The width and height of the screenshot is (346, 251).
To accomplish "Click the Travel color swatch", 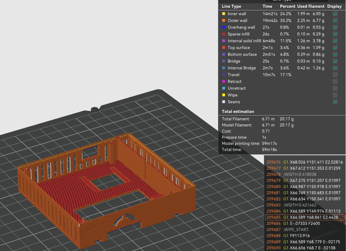I will 224,75.
